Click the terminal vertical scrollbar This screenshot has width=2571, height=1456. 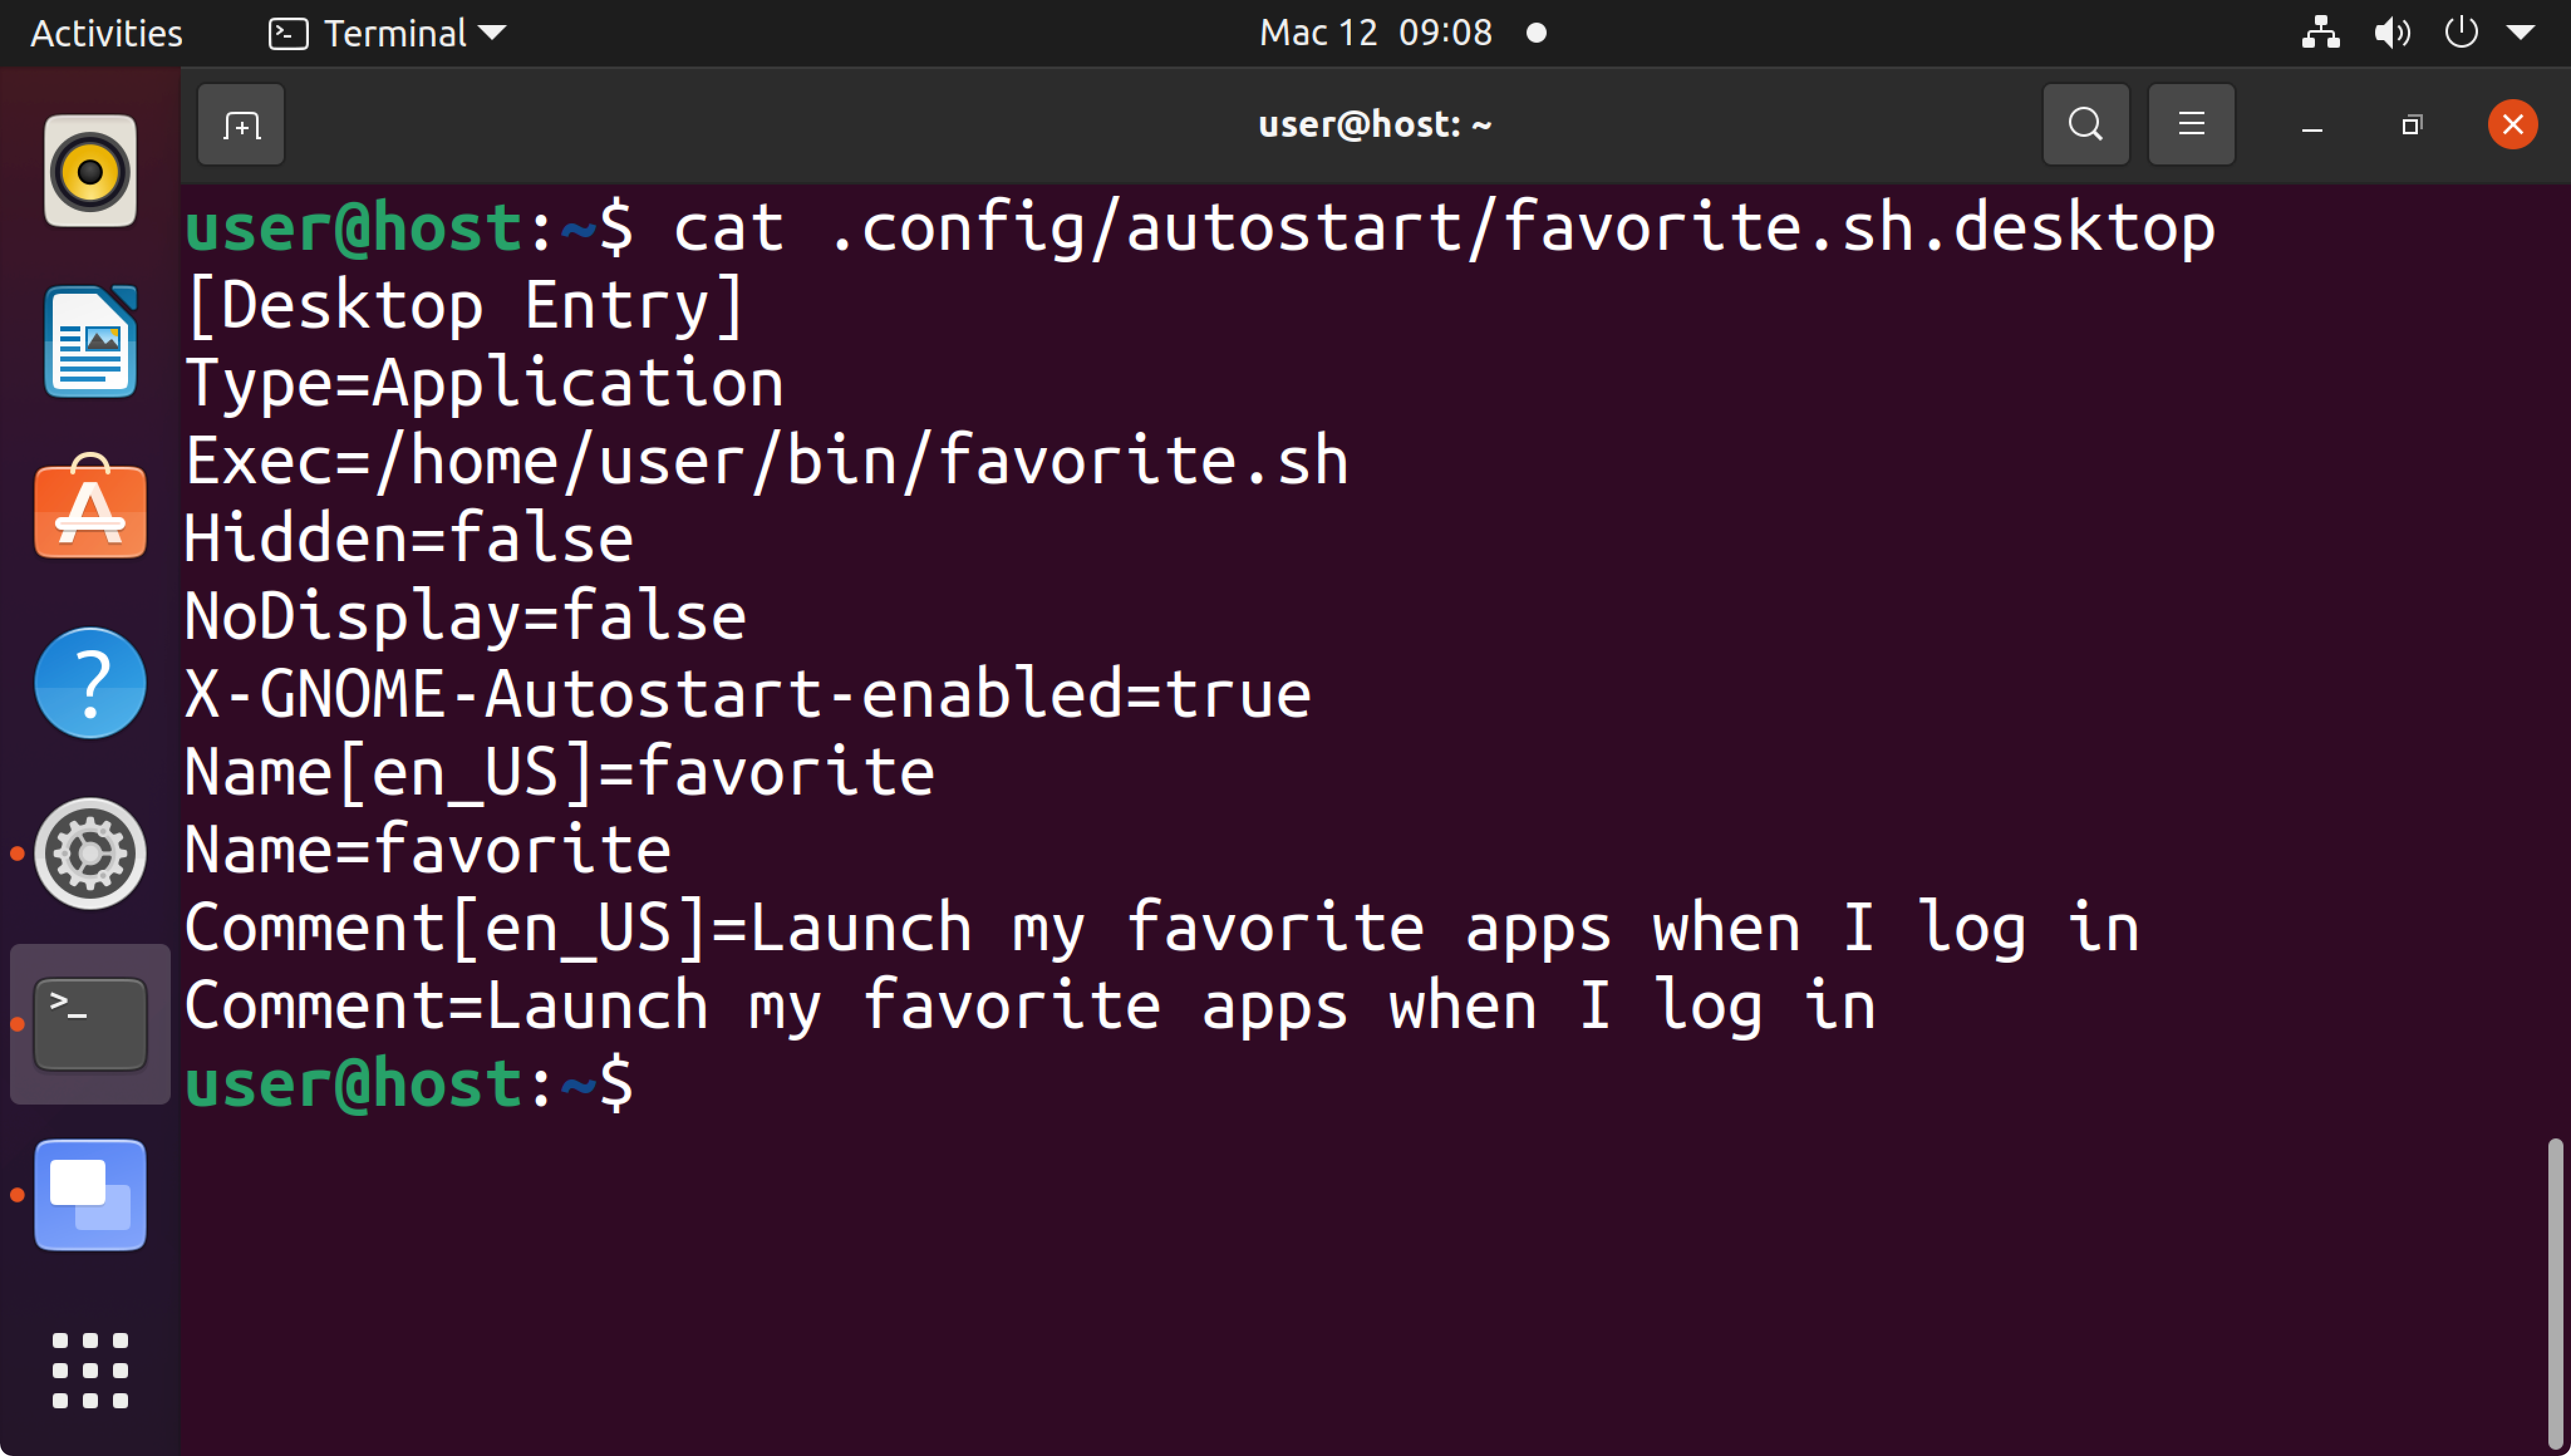click(2555, 1290)
